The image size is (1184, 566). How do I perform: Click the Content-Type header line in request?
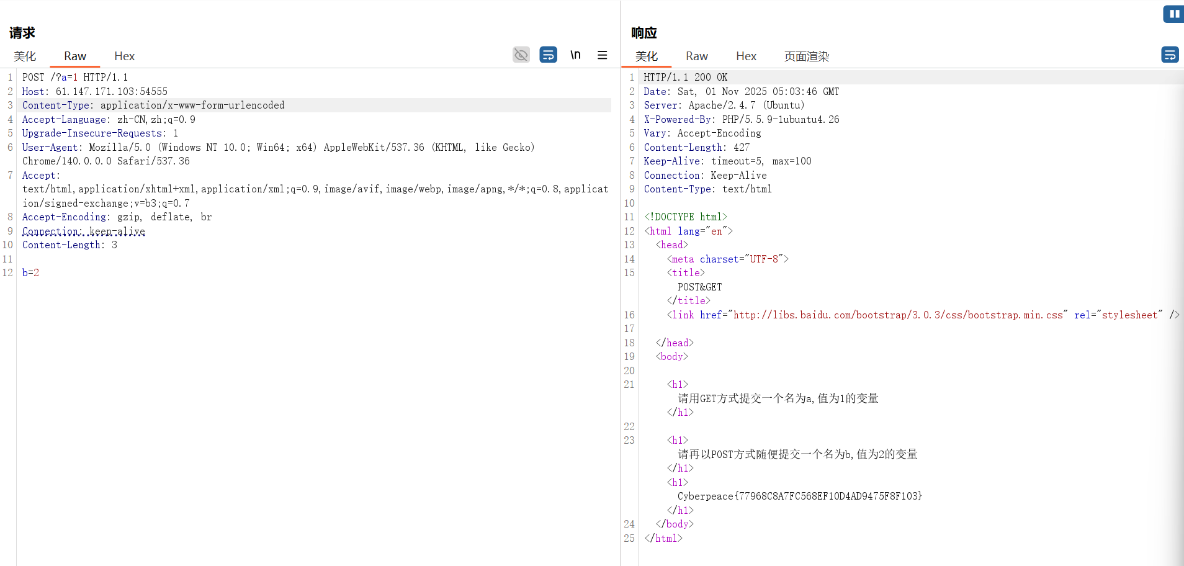click(153, 106)
